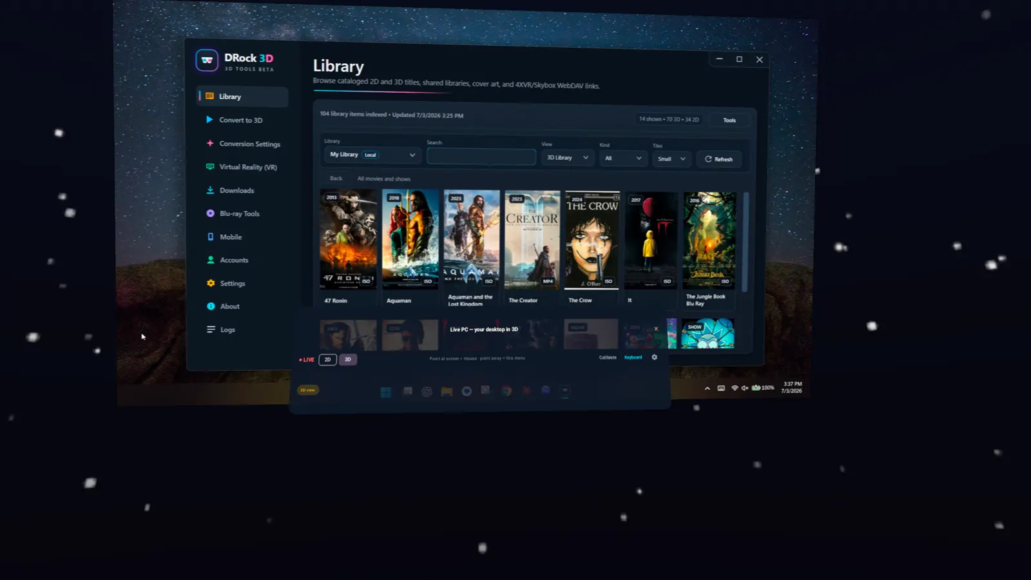Click the Keyboard link
1031x580 pixels.
click(633, 357)
